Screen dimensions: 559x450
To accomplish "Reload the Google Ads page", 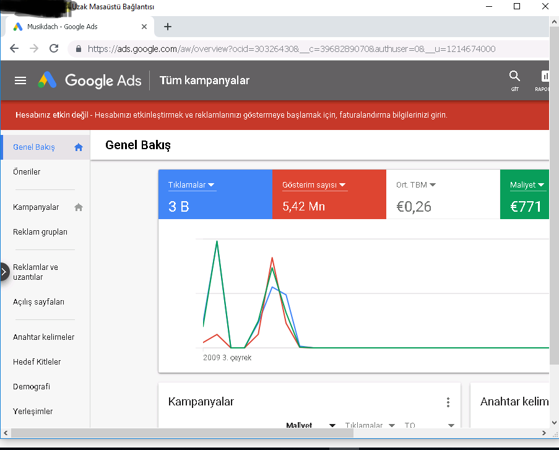I will (x=54, y=48).
